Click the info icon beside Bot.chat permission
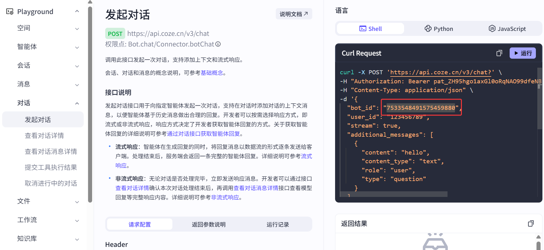 pyautogui.click(x=218, y=44)
